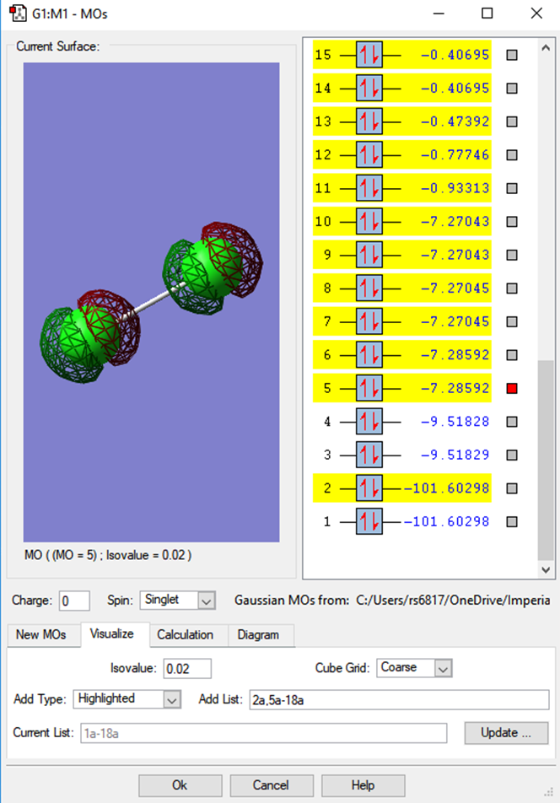Toggle surface marker for orbital 2
This screenshot has width=560, height=803.
pos(512,488)
